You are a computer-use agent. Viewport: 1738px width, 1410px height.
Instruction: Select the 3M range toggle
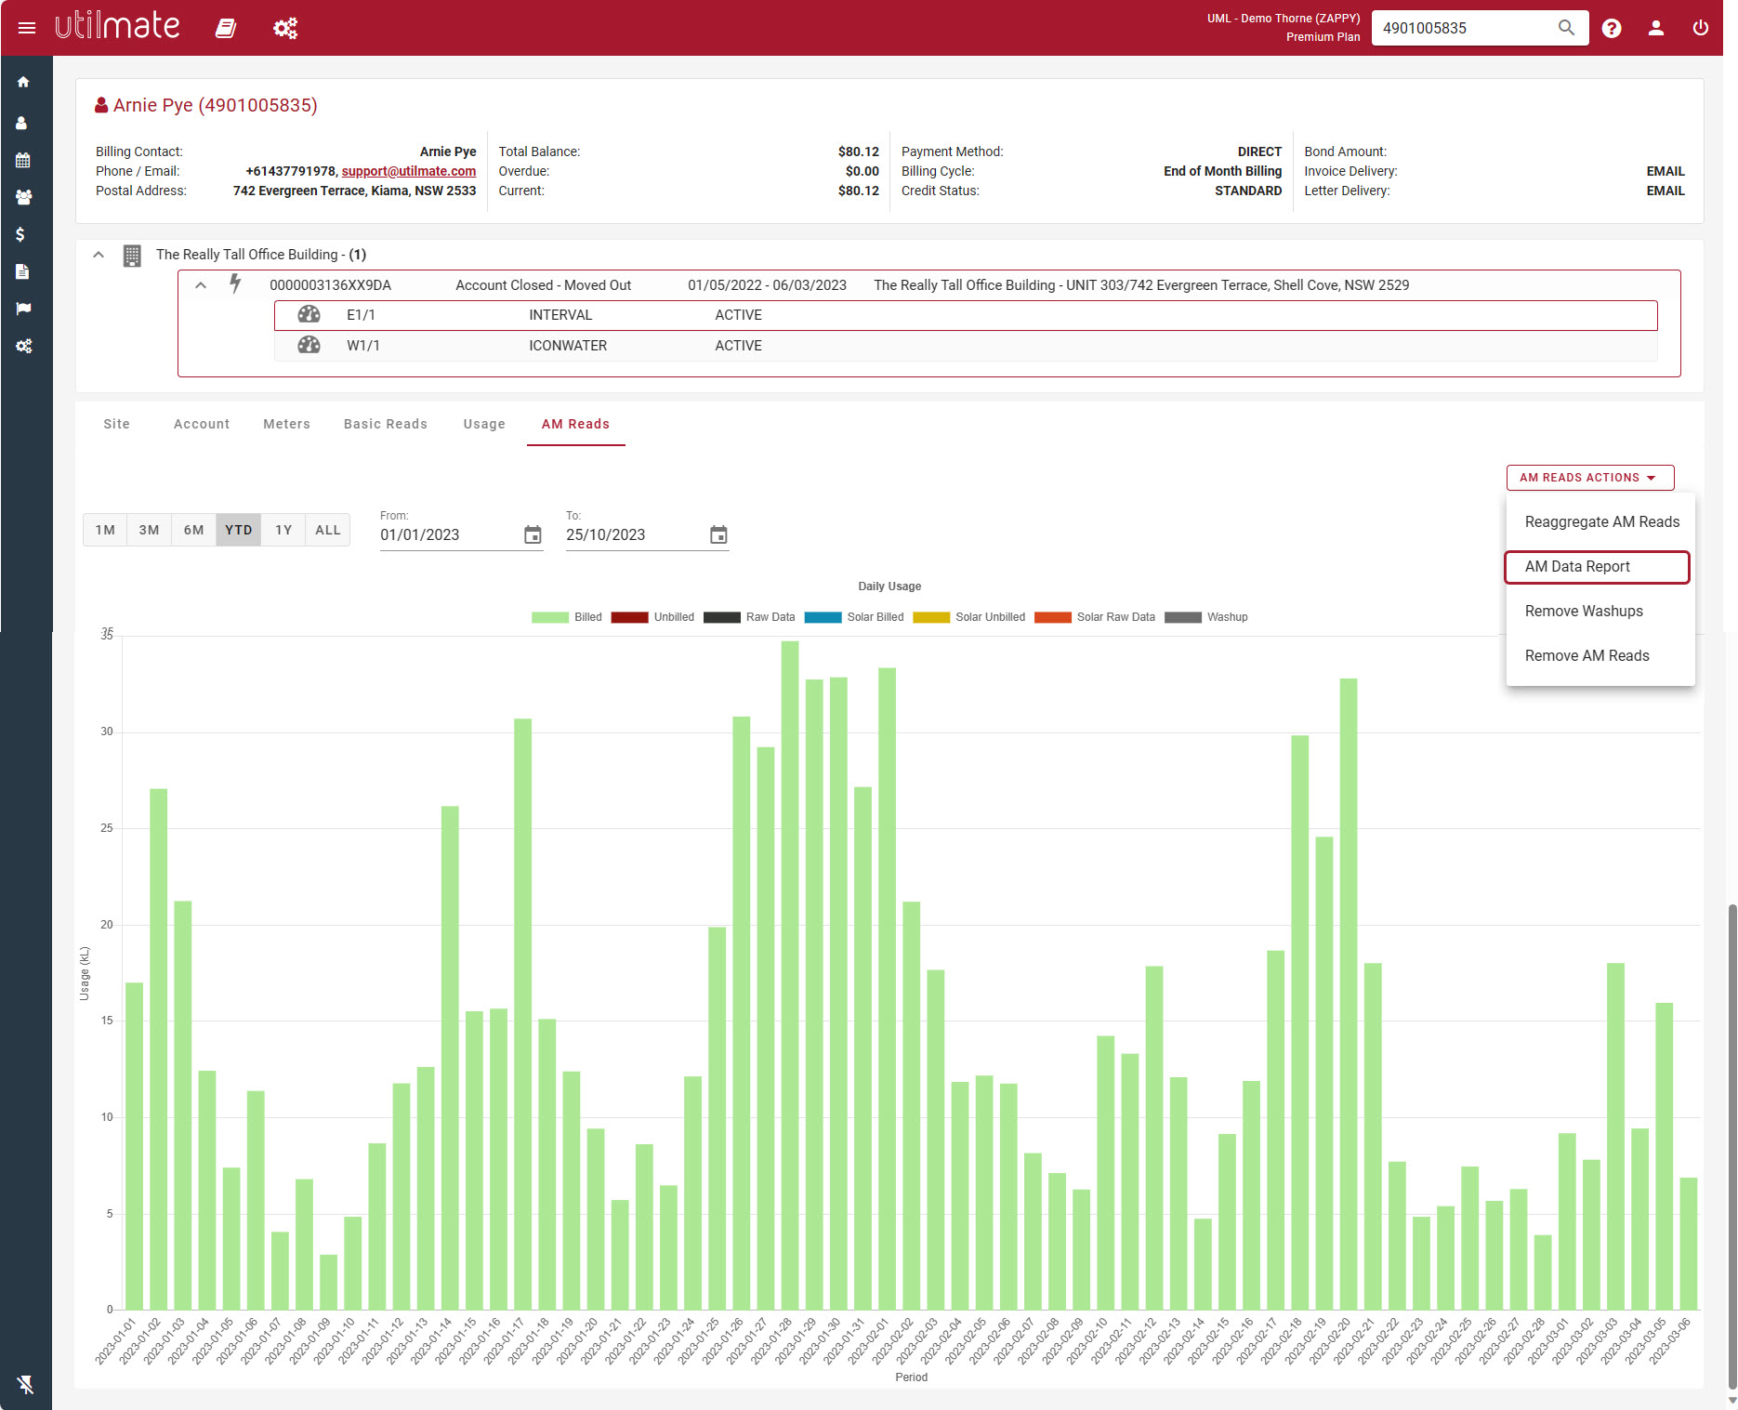pos(150,530)
